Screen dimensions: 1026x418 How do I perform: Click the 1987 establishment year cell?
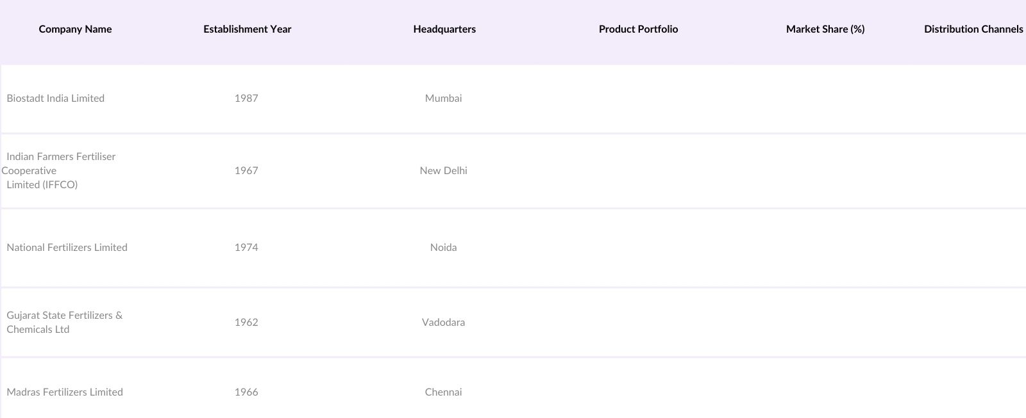point(246,99)
